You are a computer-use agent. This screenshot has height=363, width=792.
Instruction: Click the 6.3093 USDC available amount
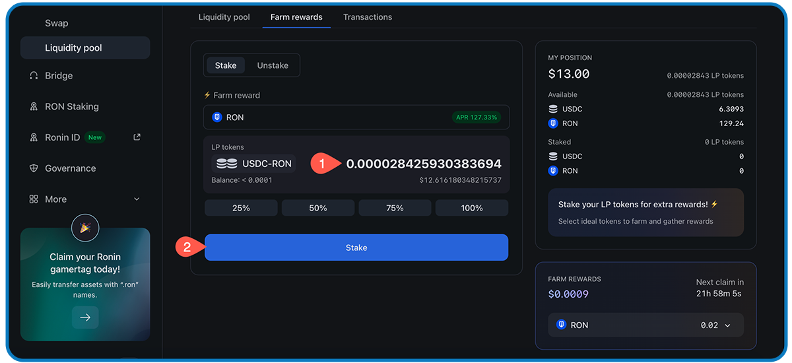click(731, 109)
